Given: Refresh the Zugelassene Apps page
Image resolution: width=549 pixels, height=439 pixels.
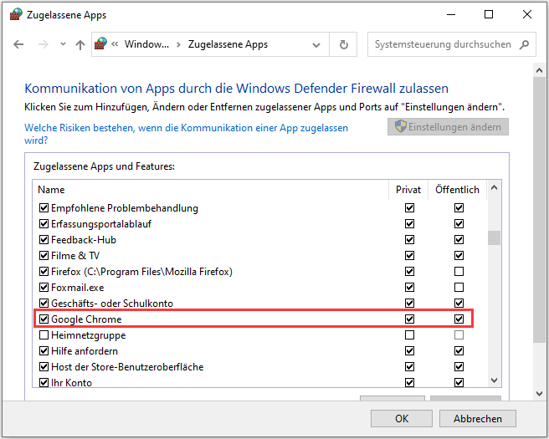Looking at the screenshot, I should tap(343, 44).
